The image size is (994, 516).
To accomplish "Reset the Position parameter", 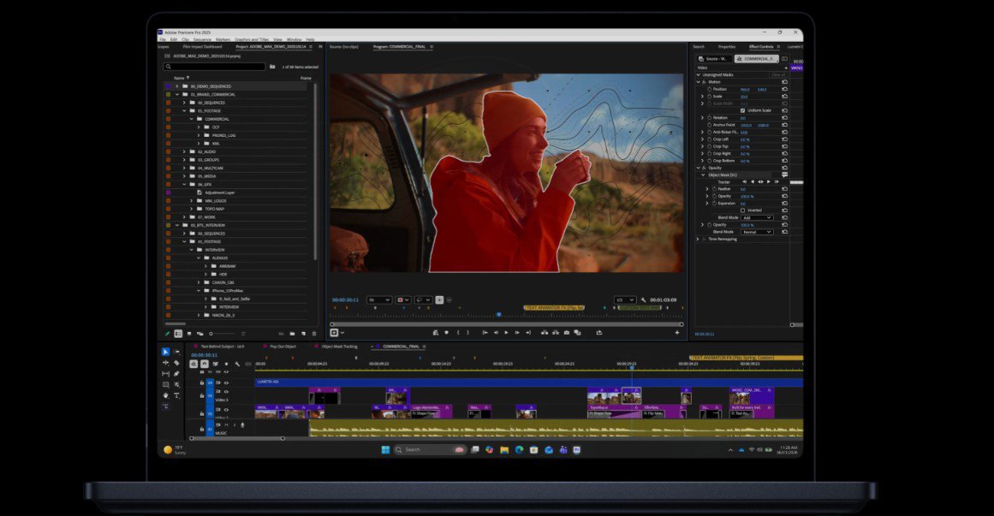I will pos(785,89).
